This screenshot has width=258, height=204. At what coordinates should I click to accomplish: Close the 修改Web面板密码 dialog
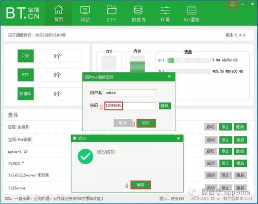[169, 76]
